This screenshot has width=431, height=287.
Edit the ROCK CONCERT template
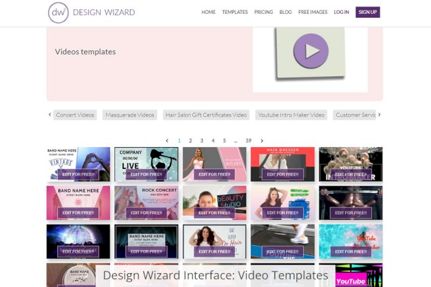pyautogui.click(x=147, y=213)
